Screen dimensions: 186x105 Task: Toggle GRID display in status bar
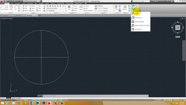point(26,100)
